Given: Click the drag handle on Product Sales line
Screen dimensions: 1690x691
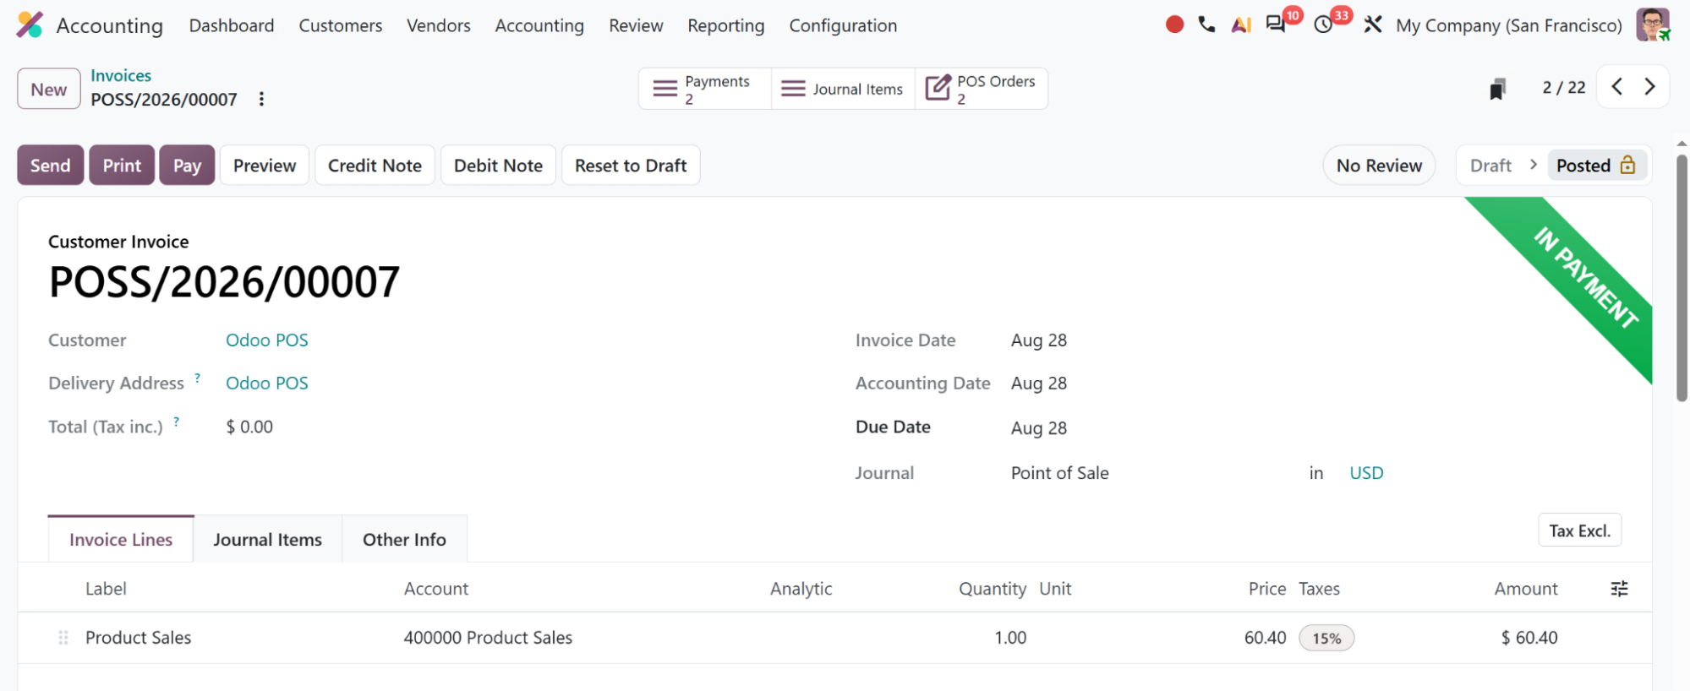Looking at the screenshot, I should click(63, 638).
